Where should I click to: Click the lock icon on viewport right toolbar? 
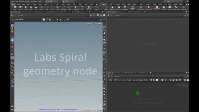pos(104,33)
